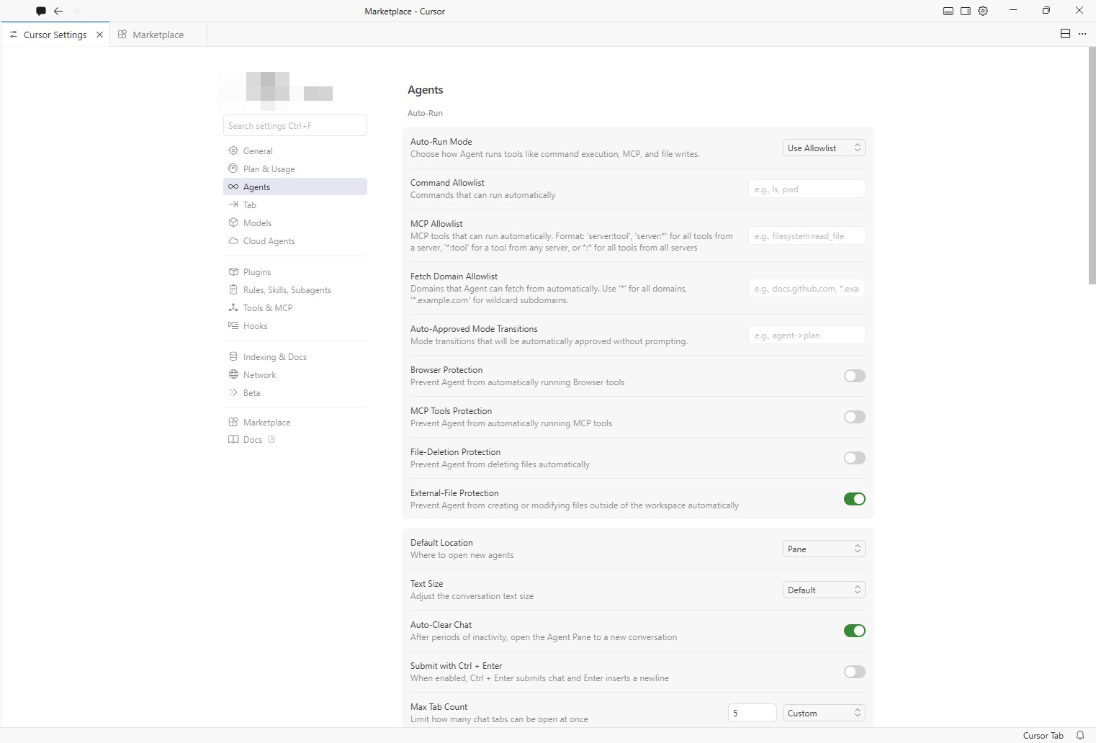
Task: Click the split editor layout icon
Action: [1065, 34]
